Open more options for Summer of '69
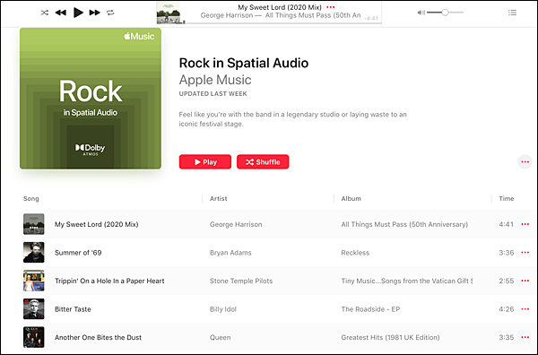Screen dimensions: 538x355 (525, 253)
